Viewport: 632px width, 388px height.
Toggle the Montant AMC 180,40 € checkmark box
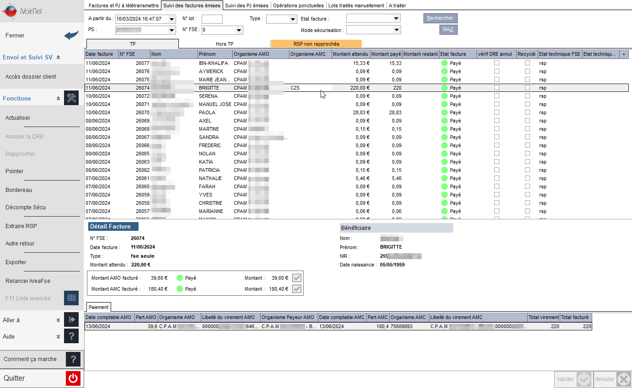[297, 289]
